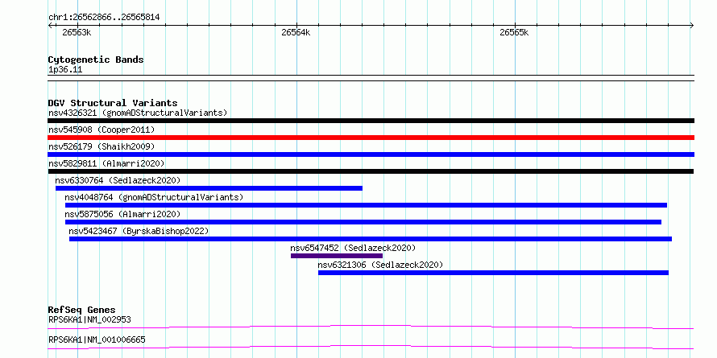This screenshot has height=358, width=717.
Task: Click the 26564k ruler tick label
Action: (x=296, y=32)
